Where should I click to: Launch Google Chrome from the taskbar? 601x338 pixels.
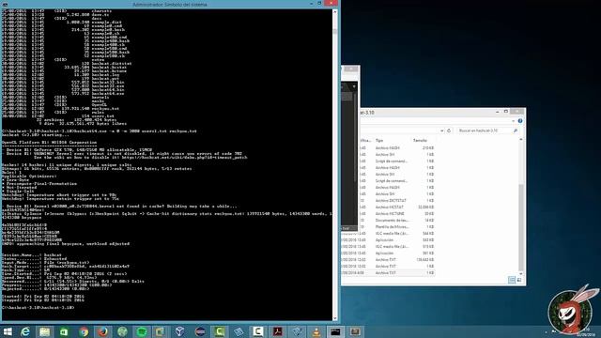tap(84, 331)
